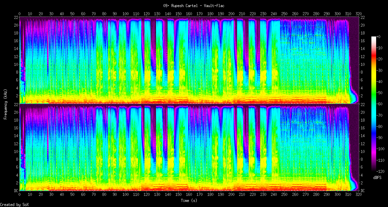Select the 320 mark on the top time axis

pyautogui.click(x=358, y=14)
